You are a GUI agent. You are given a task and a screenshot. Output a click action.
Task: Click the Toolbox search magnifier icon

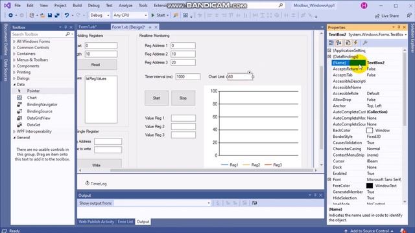point(67,34)
